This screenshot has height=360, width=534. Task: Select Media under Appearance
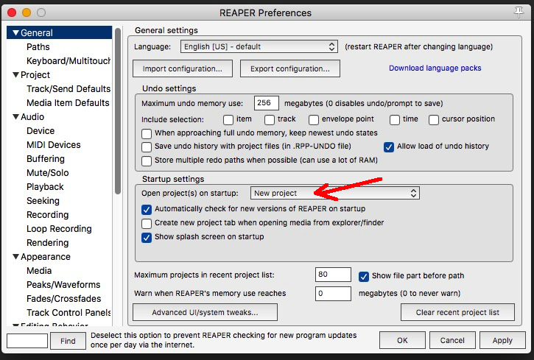[39, 270]
